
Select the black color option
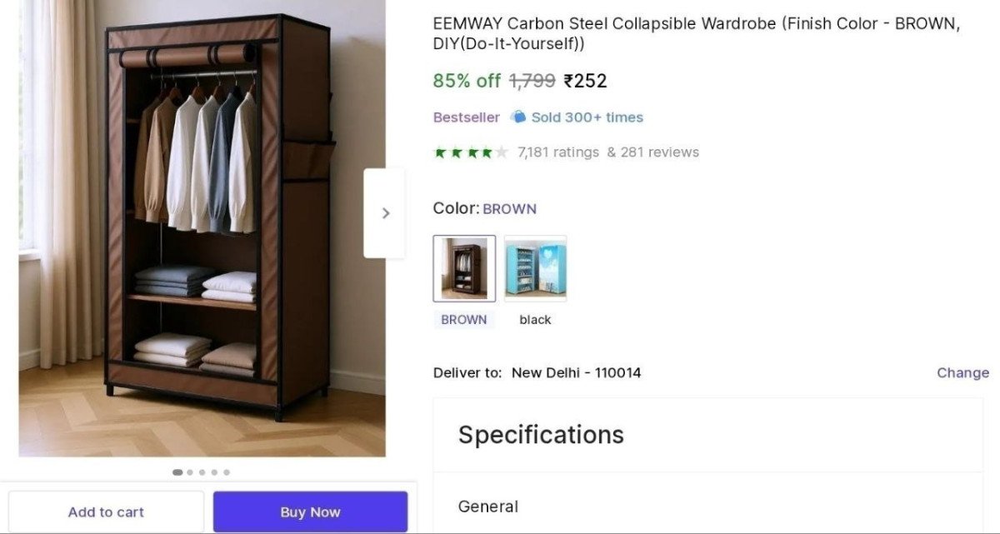coord(535,268)
